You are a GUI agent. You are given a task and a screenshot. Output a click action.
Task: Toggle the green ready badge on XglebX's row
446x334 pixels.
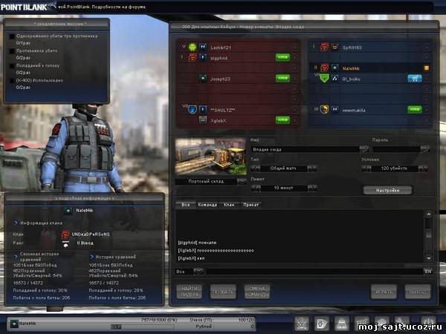tap(282, 119)
